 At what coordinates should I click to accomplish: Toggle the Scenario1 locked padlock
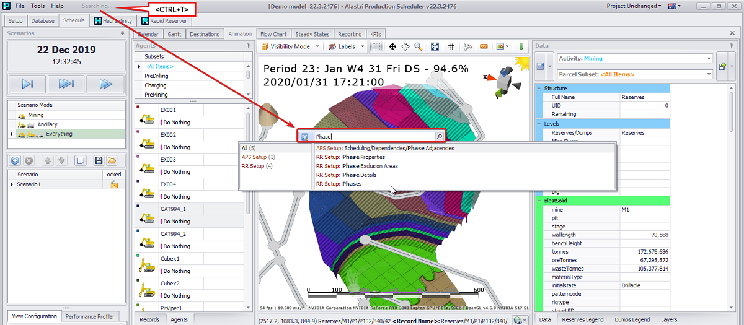114,184
